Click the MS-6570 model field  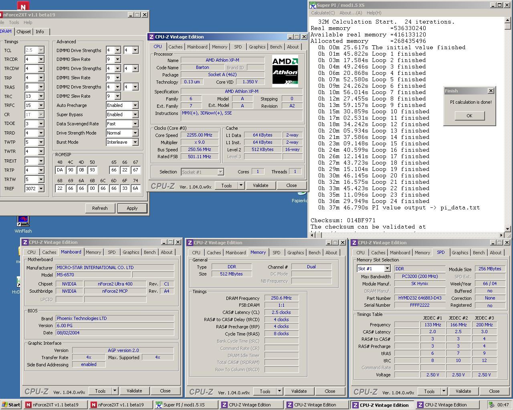pos(93,275)
